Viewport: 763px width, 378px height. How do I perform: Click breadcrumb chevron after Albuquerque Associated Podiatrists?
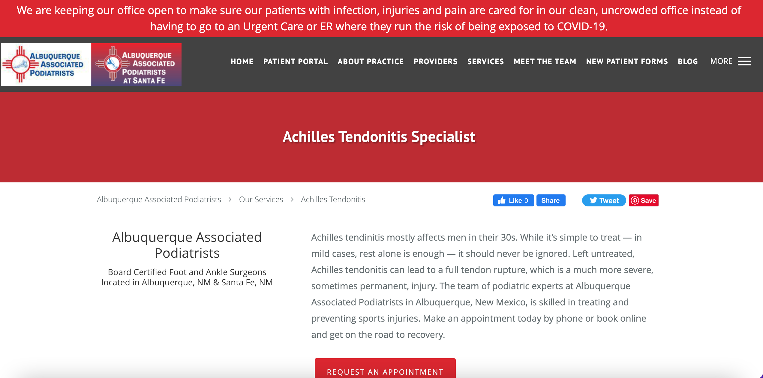pos(230,199)
